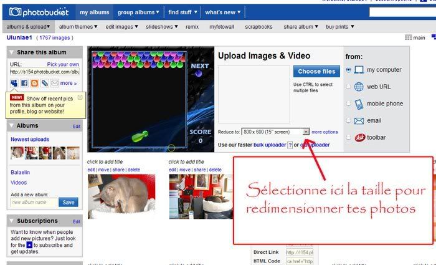Select email upload source
Viewport: 436px width, 265px height.
(348, 120)
